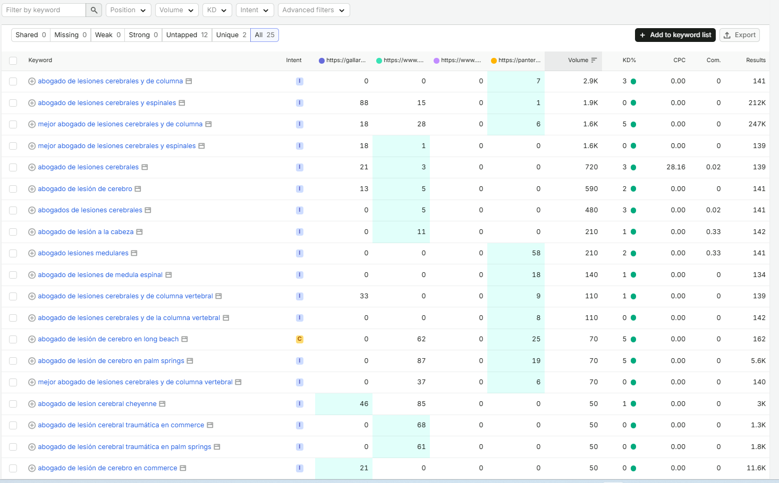Click orange panter domain color dot
Image resolution: width=779 pixels, height=483 pixels.
coord(494,61)
